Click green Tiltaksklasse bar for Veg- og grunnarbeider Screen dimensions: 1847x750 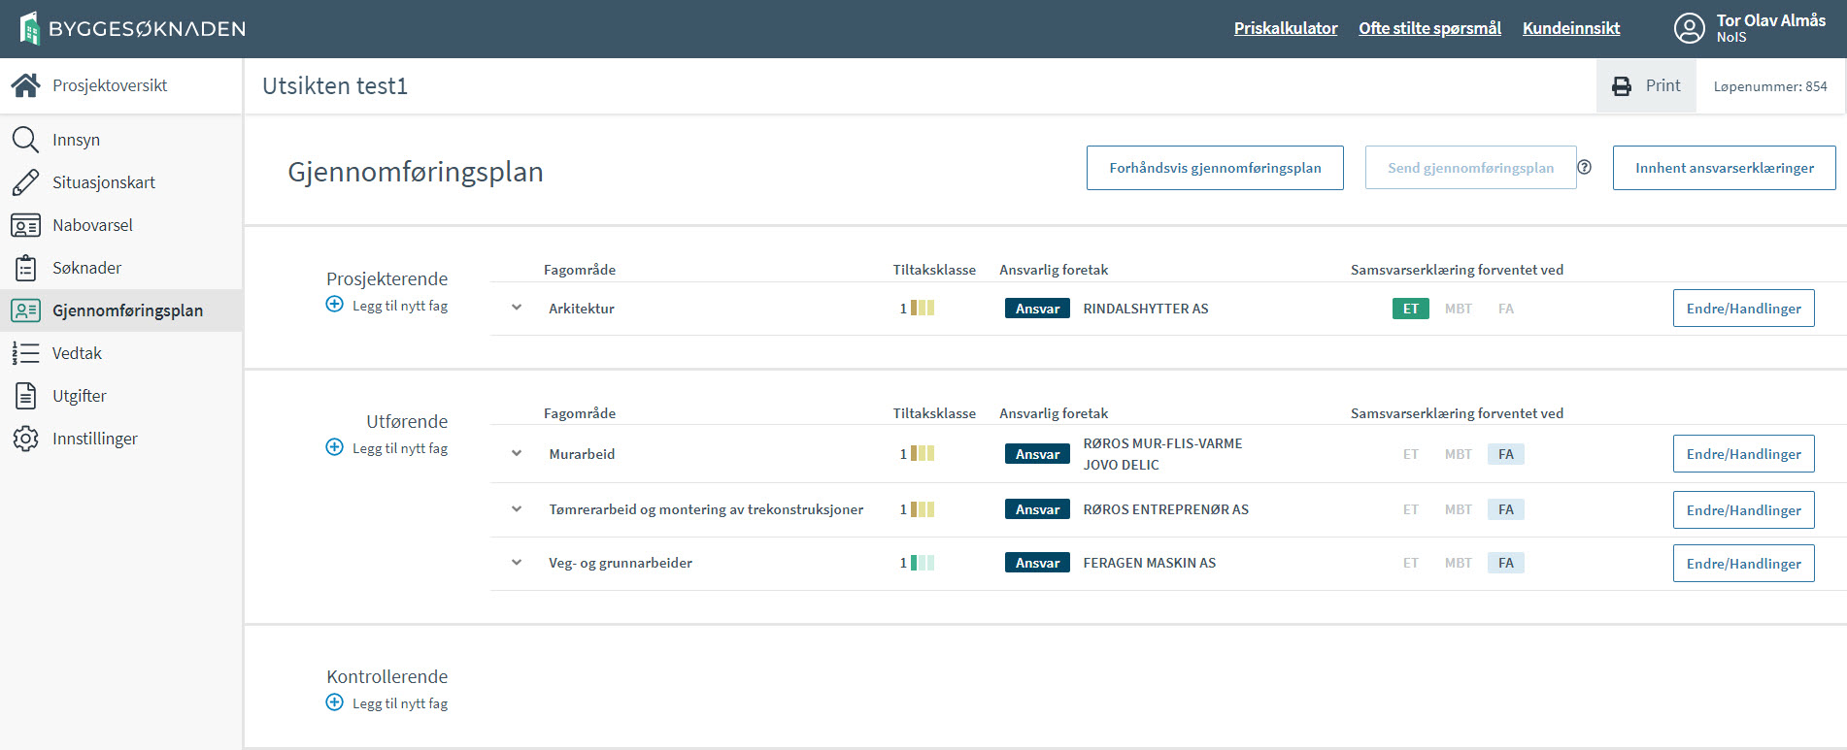pyautogui.click(x=923, y=563)
